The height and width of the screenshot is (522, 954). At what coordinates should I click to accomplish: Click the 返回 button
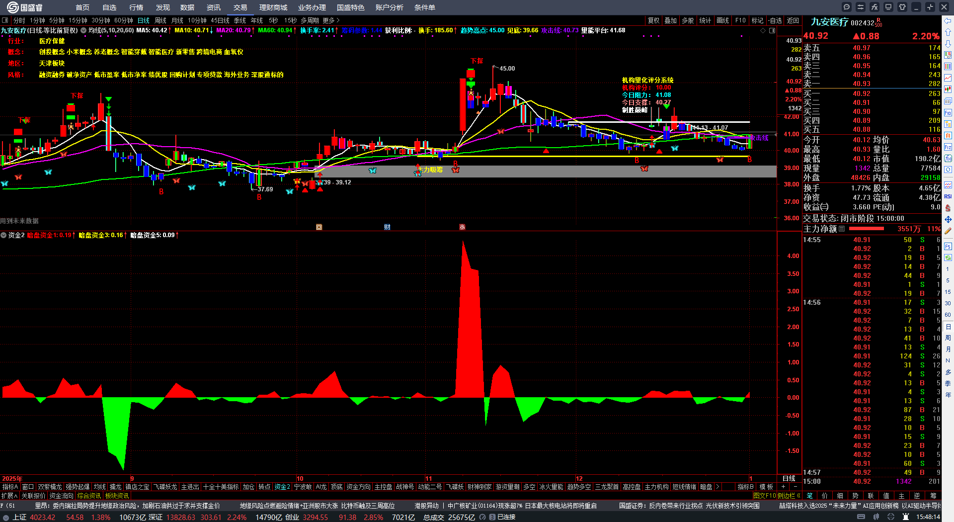(x=793, y=20)
